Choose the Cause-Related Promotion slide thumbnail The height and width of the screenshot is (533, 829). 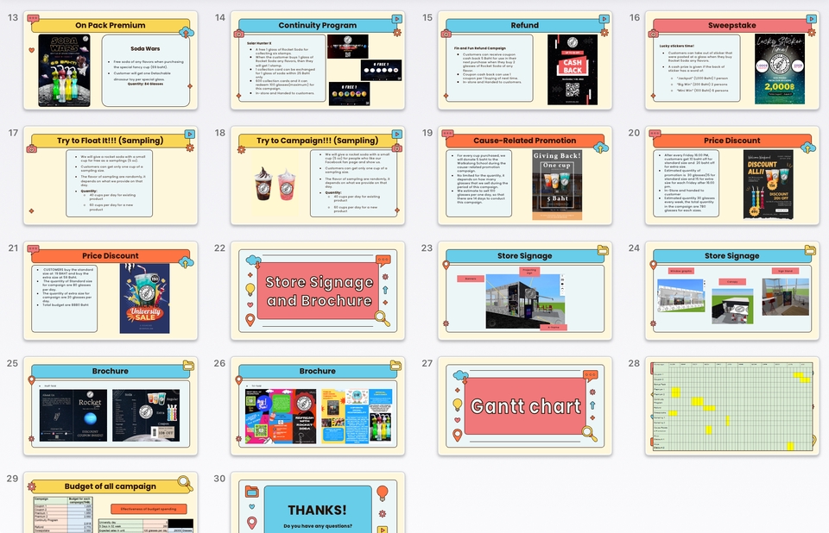coord(525,175)
